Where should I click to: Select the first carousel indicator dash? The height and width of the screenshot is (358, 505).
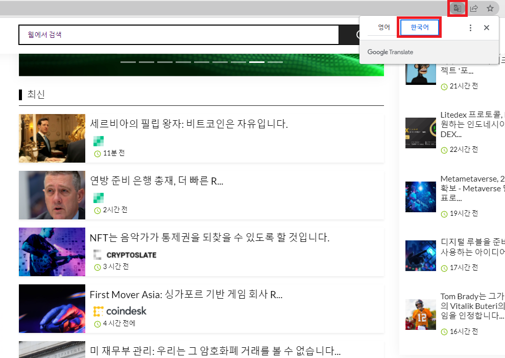pyautogui.click(x=128, y=62)
